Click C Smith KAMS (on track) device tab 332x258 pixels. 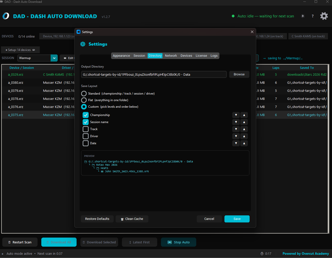tap(308, 36)
